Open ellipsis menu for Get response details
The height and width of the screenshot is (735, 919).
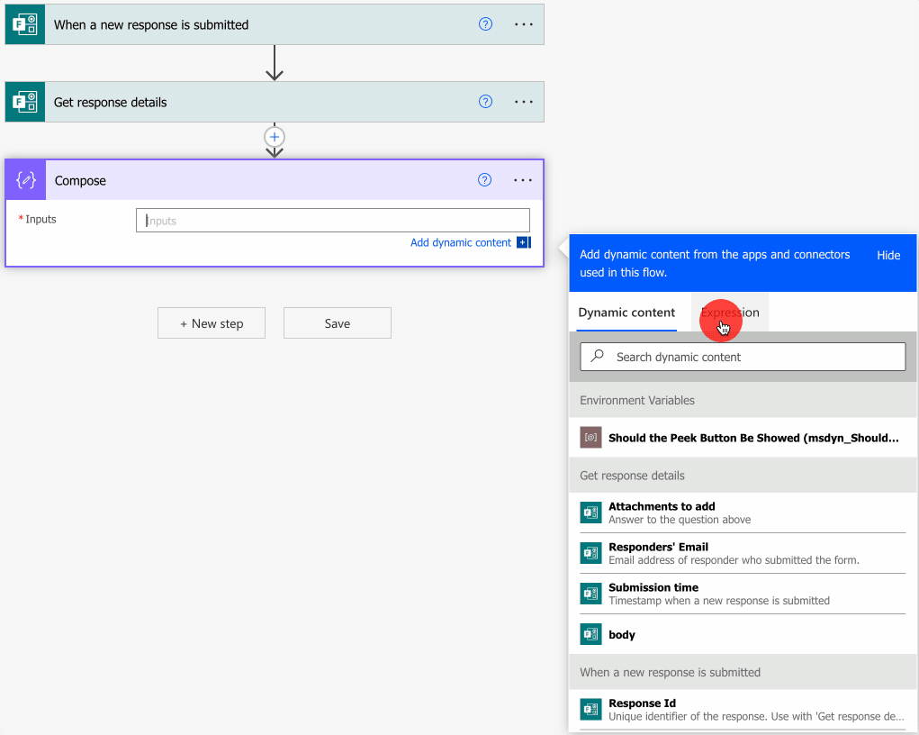[524, 102]
